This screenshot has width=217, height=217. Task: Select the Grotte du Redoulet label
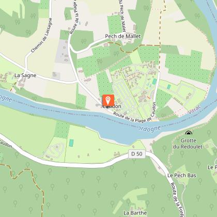pos(189,144)
